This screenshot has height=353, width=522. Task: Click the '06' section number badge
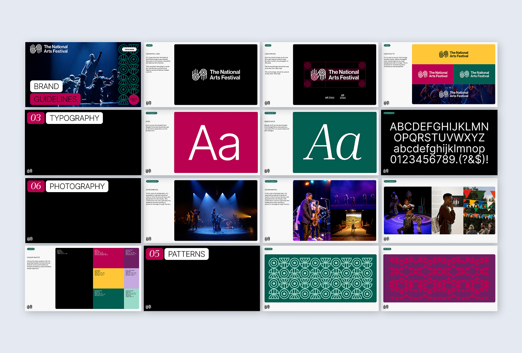tap(36, 186)
